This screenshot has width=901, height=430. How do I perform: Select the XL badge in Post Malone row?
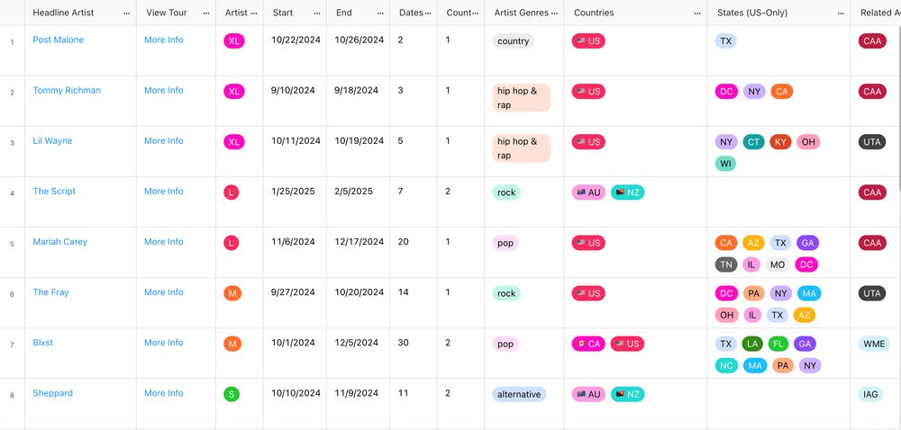click(x=234, y=41)
